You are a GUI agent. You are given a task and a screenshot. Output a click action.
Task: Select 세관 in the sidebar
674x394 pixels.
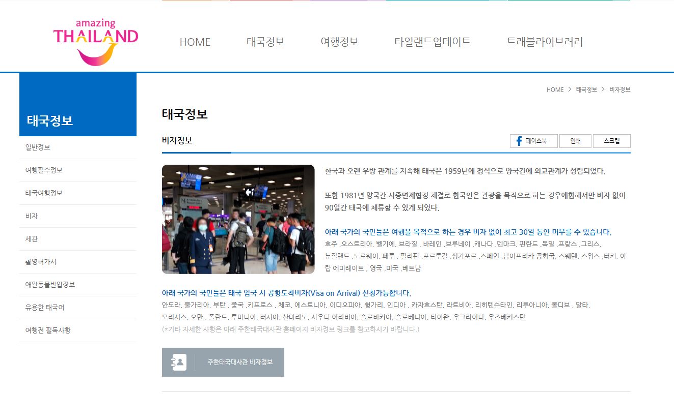coord(78,239)
